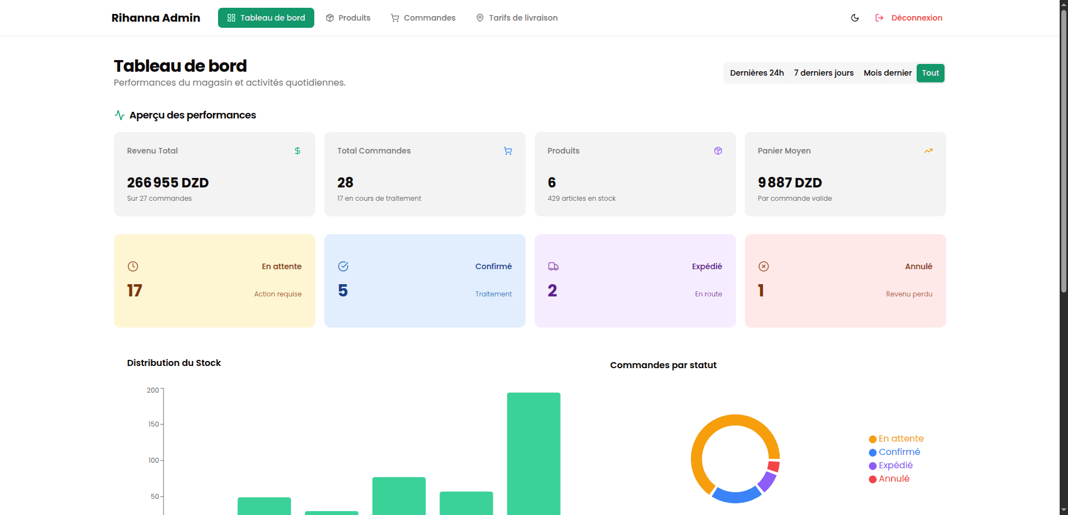Open the Commandes page
Screen dimensions: 1068x515
click(423, 18)
